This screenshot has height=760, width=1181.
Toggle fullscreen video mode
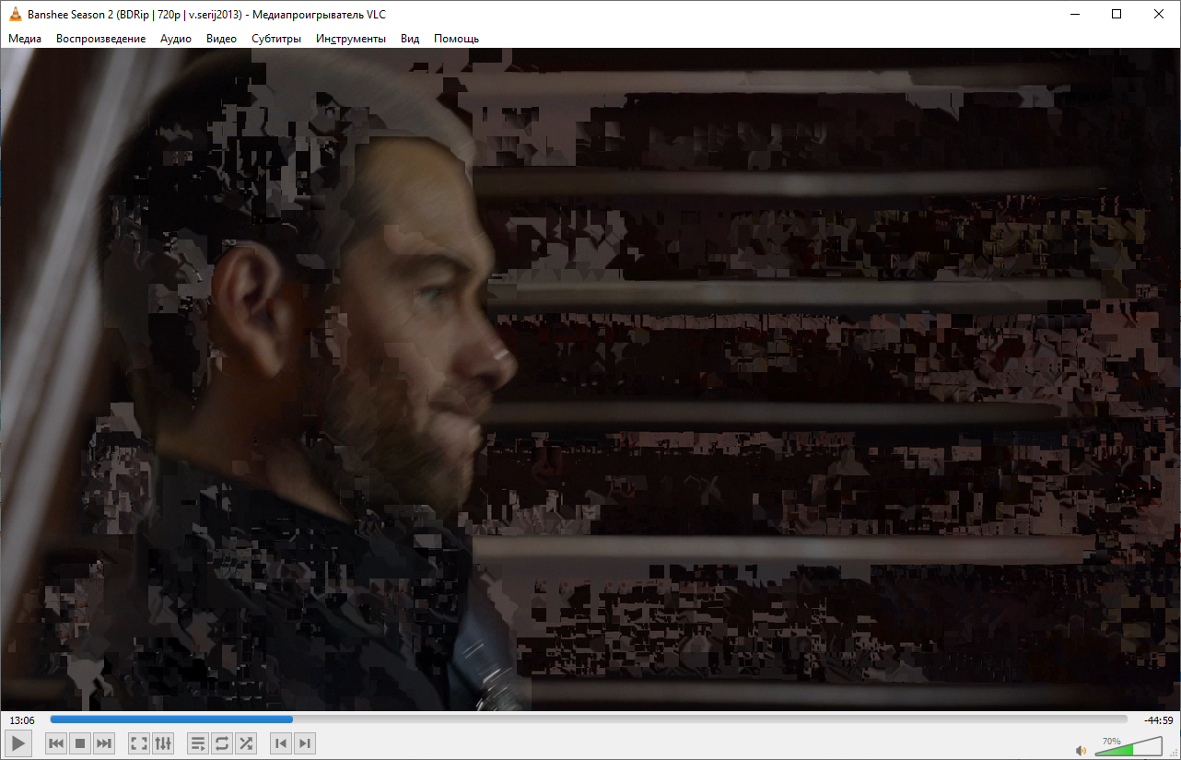[139, 743]
